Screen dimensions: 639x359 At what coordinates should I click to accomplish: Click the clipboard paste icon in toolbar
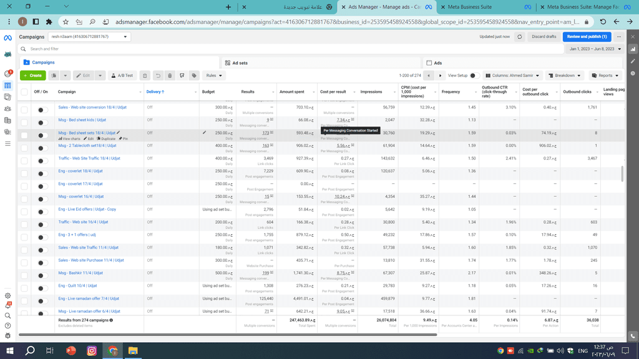pyautogui.click(x=145, y=75)
